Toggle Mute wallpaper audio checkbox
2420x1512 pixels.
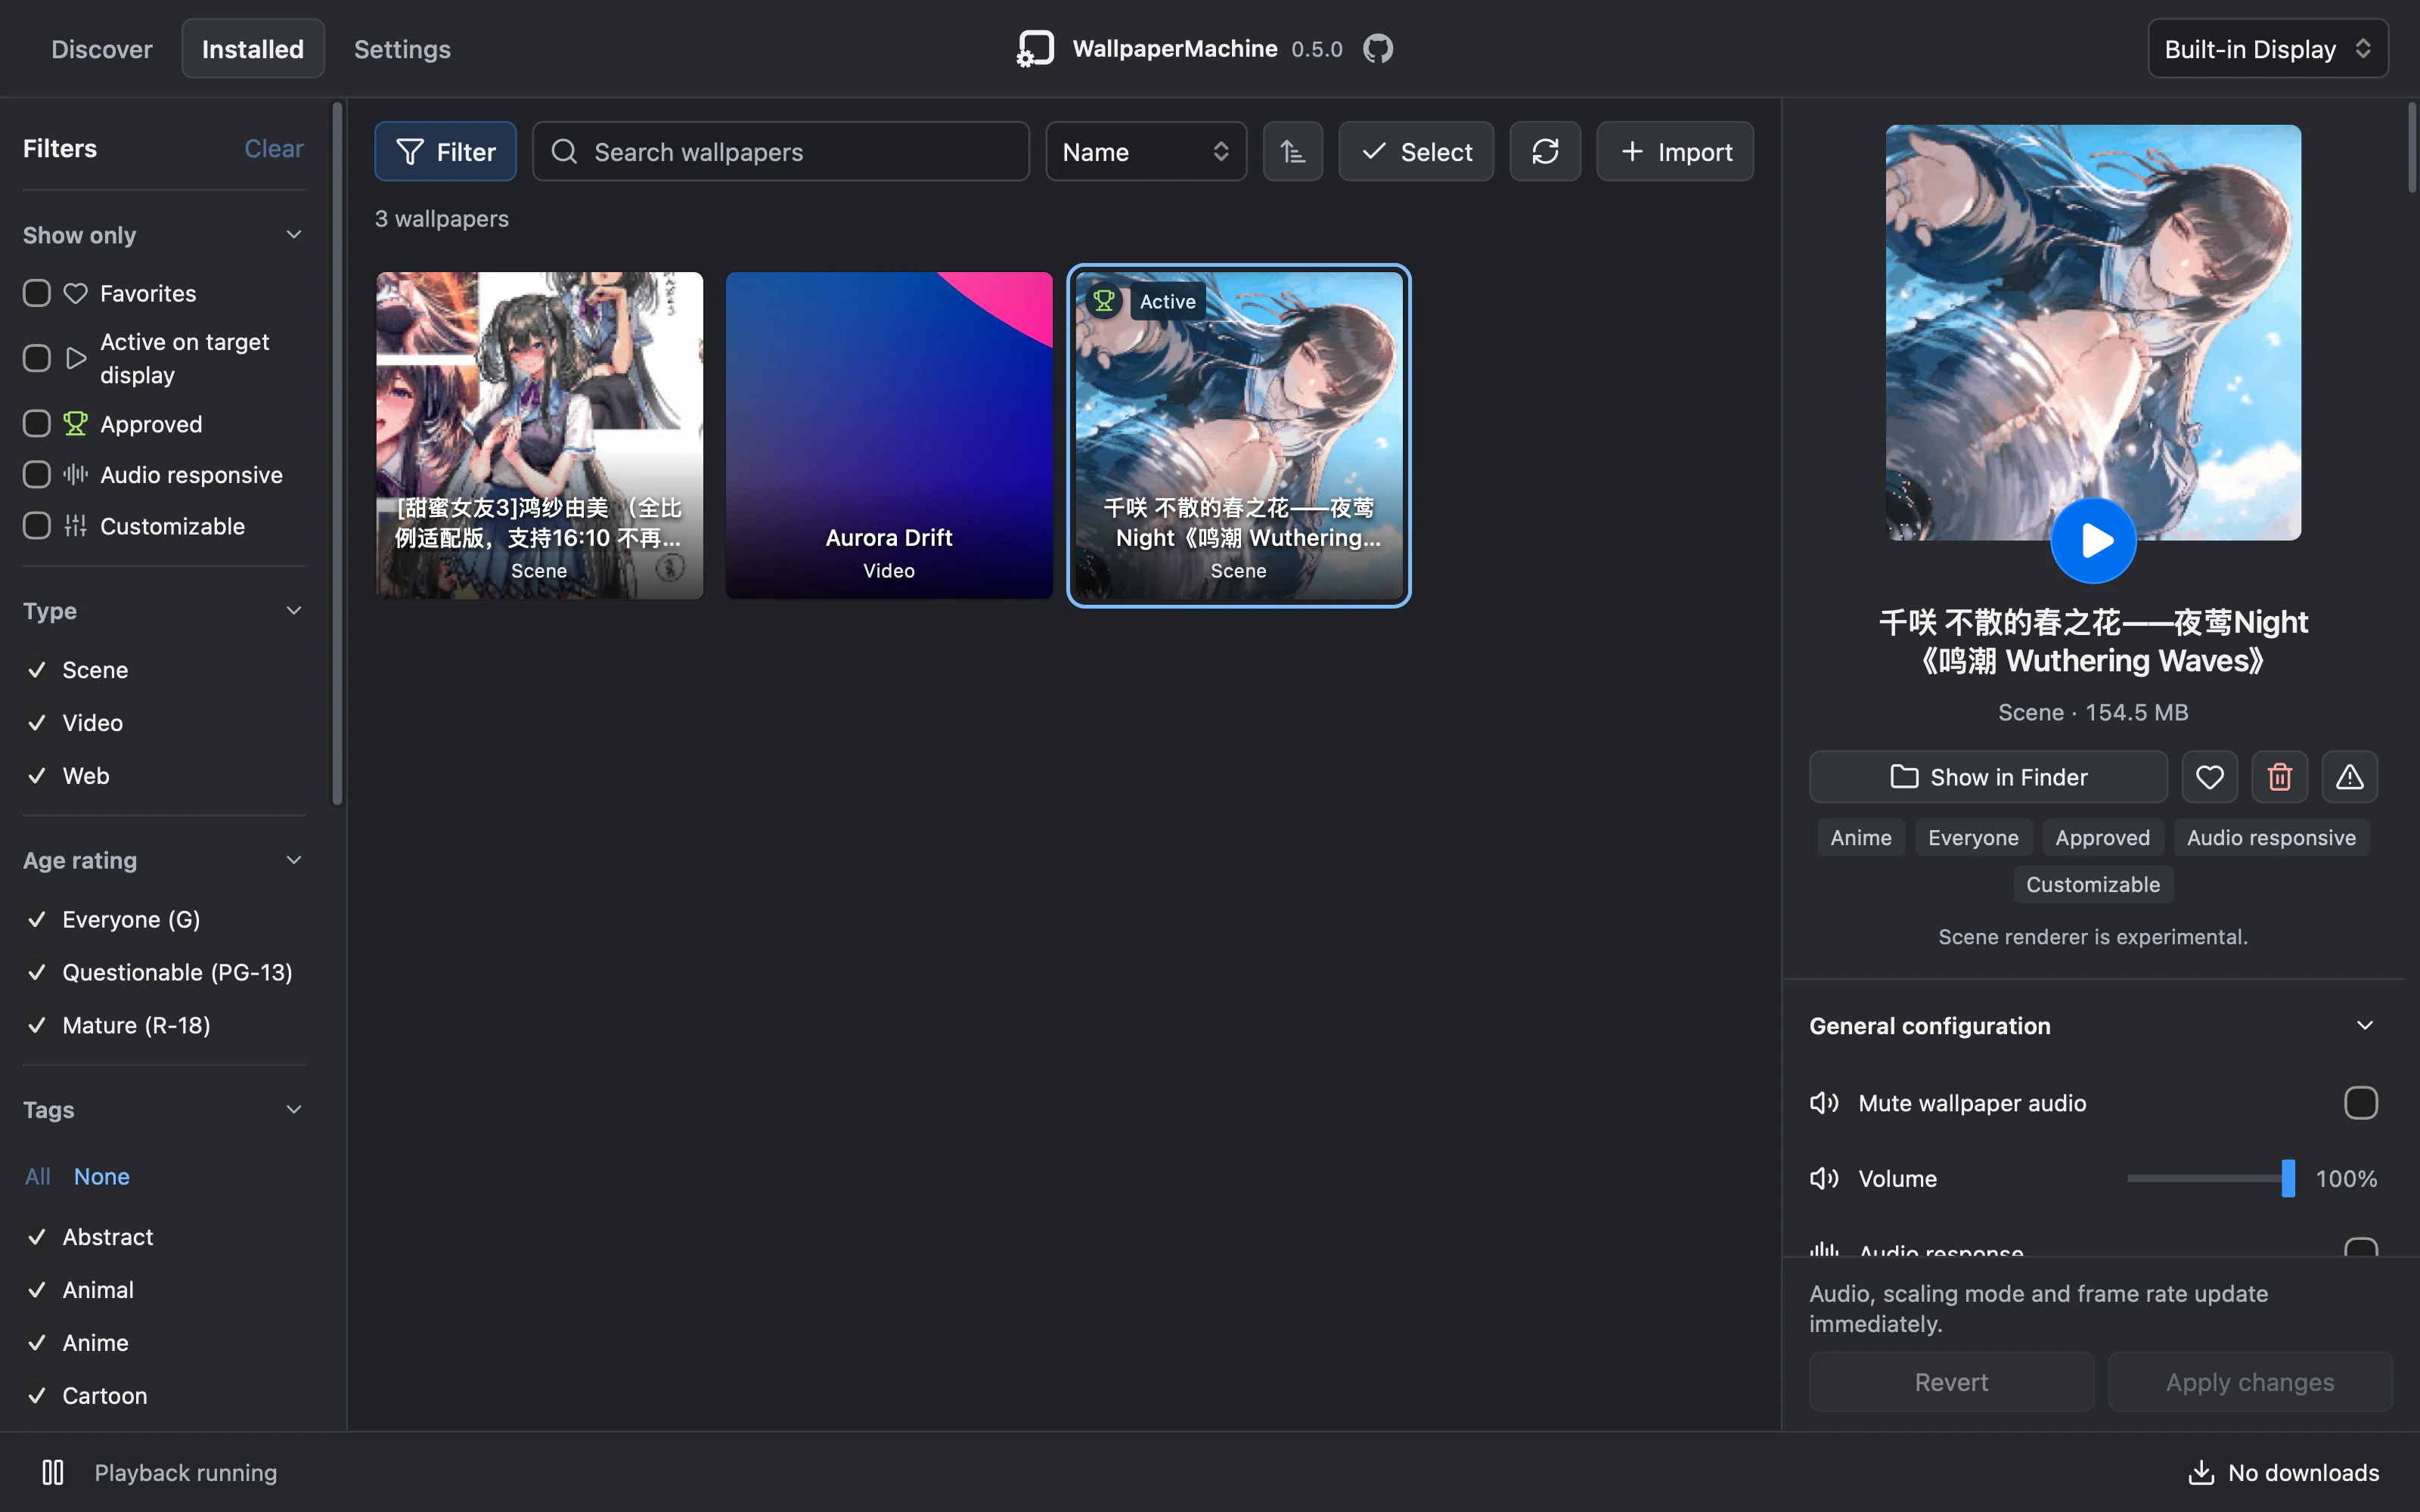tap(2360, 1102)
